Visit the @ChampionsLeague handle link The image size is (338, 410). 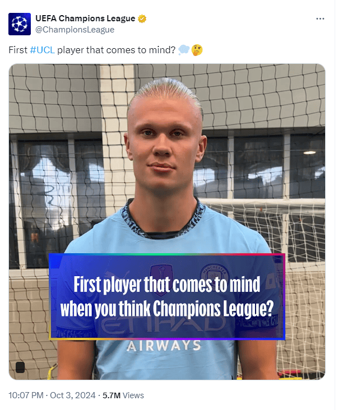pyautogui.click(x=75, y=30)
